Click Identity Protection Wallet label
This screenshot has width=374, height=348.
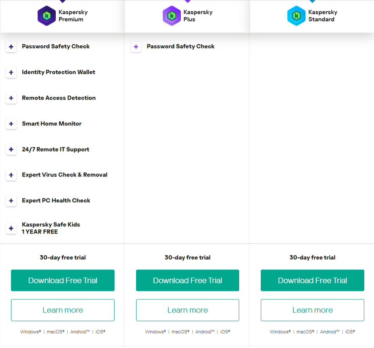click(58, 72)
